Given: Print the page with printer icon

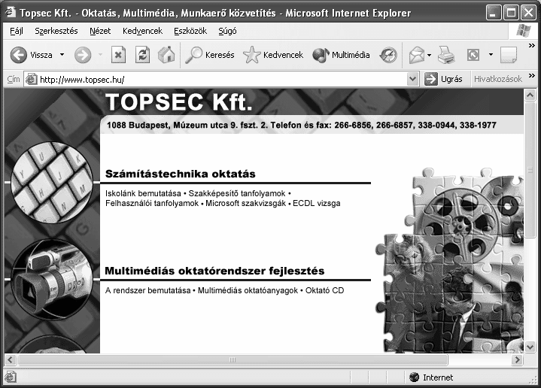Looking at the screenshot, I should coord(446,55).
